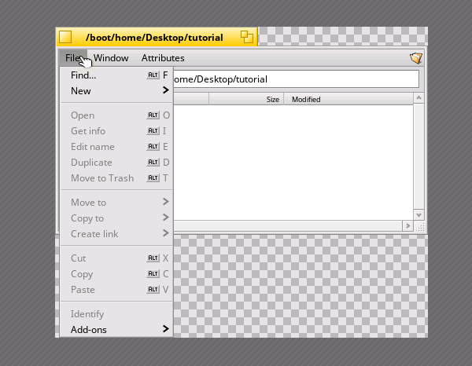Click the zoom button on the title tab
The height and width of the screenshot is (366, 472).
point(248,37)
